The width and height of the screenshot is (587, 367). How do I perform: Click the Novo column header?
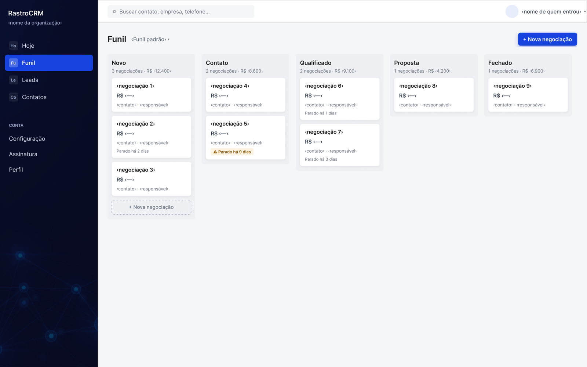click(119, 63)
